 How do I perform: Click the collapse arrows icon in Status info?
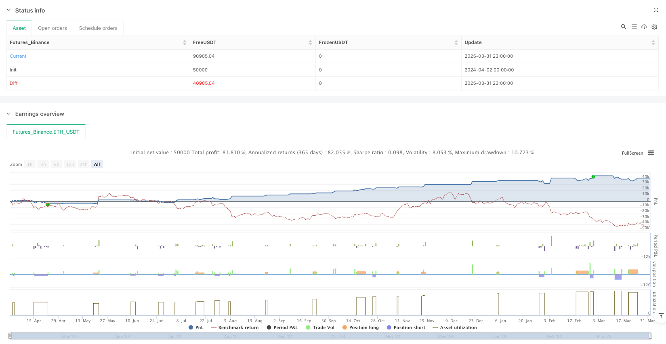click(655, 10)
